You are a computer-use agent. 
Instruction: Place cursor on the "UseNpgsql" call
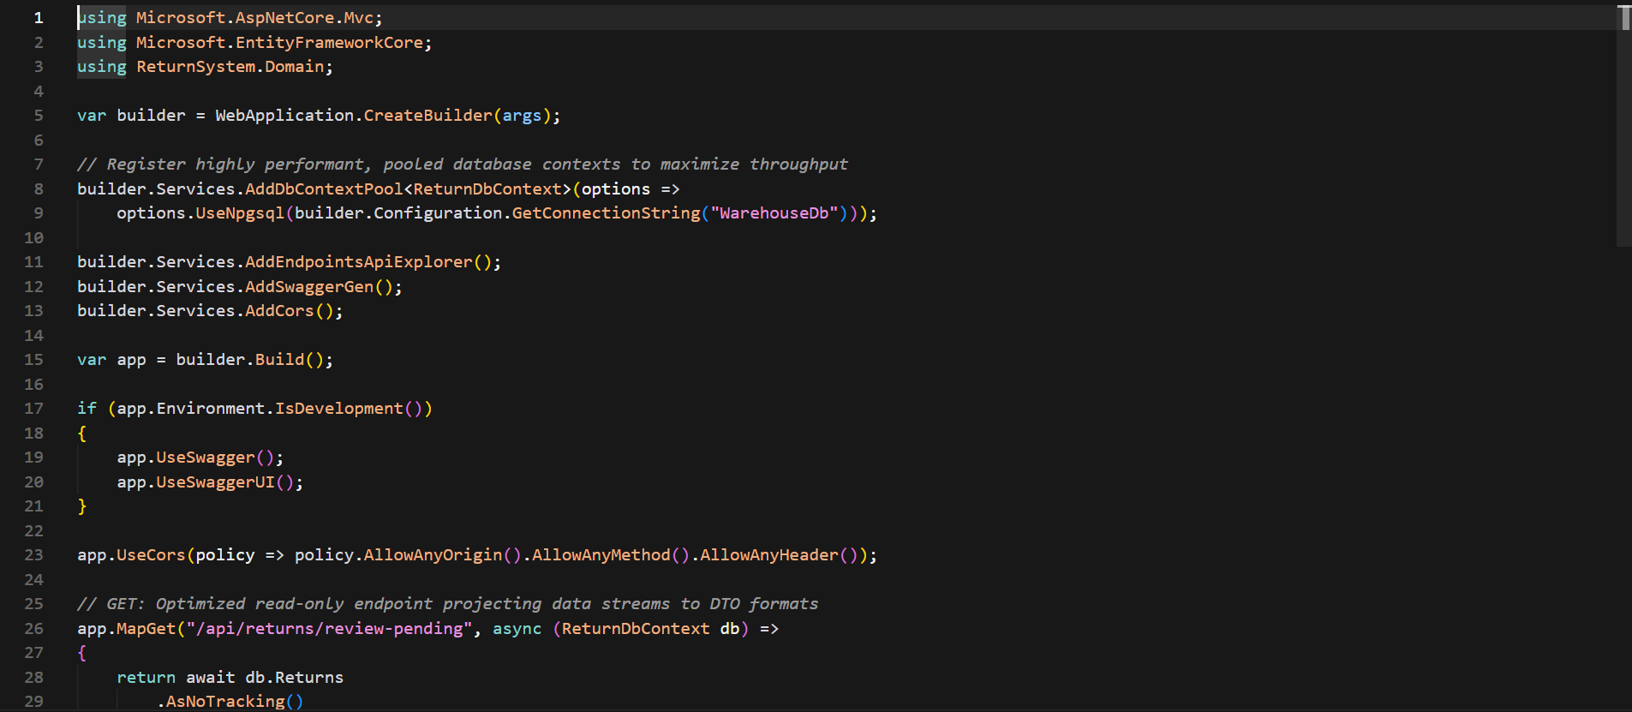[x=240, y=213]
